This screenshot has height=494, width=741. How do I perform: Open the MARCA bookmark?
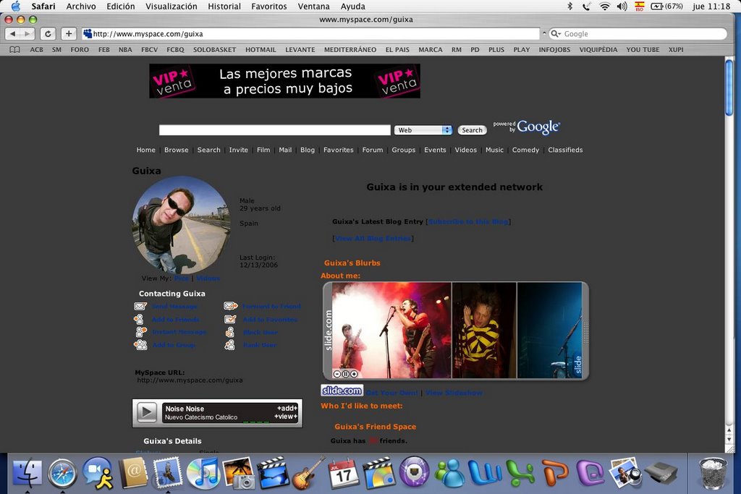[430, 50]
